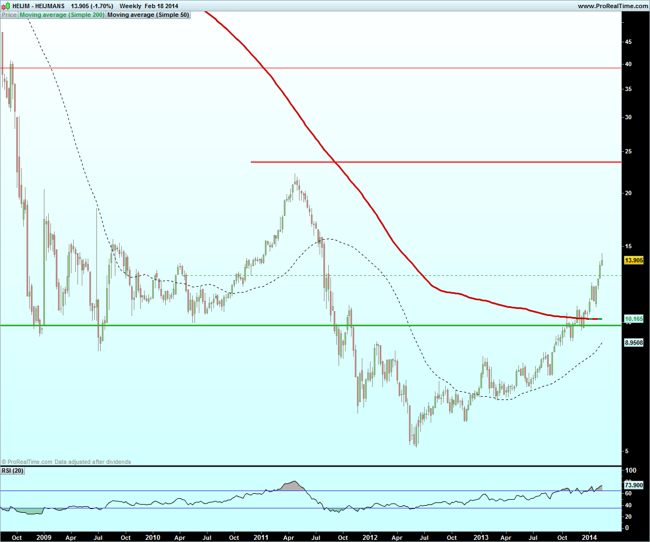Click the divider between price and RSI panels
The image size is (650, 542).
(x=310, y=466)
